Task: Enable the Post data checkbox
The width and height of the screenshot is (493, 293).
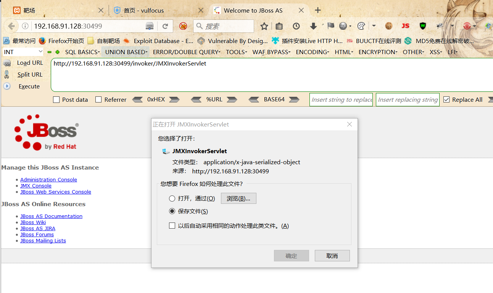Action: click(x=56, y=100)
